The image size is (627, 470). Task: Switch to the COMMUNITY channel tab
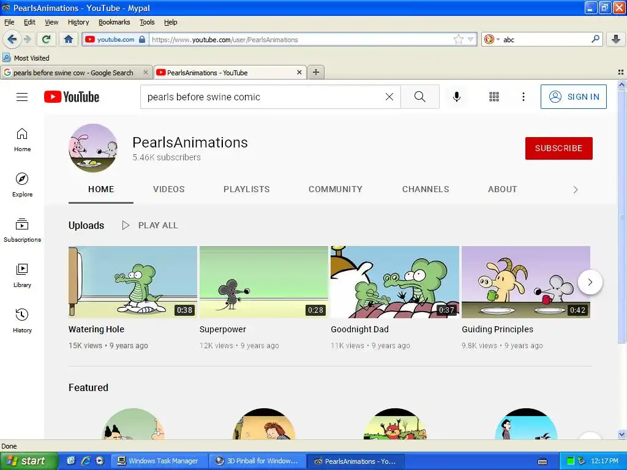[335, 190]
